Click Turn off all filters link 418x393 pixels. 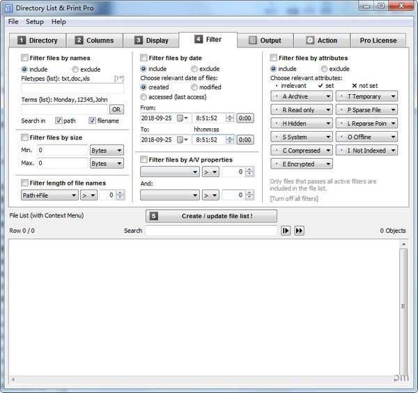pos(294,199)
